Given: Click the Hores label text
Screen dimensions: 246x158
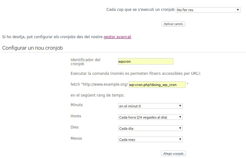Looking at the screenshot, I should point(76,116).
